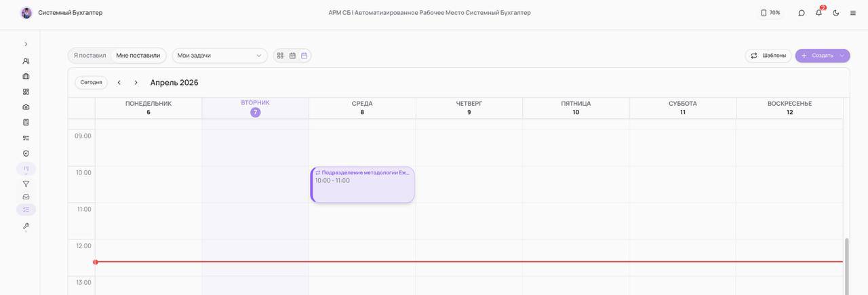This screenshot has height=295, width=868.
Task: Open the inbox tray icon in sidebar
Action: 26,197
